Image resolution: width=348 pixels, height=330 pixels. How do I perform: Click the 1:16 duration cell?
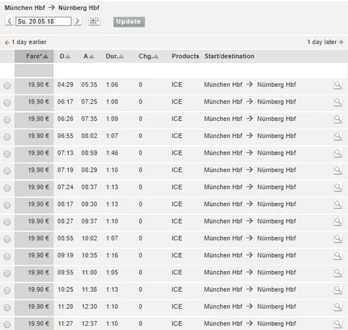(x=112, y=256)
